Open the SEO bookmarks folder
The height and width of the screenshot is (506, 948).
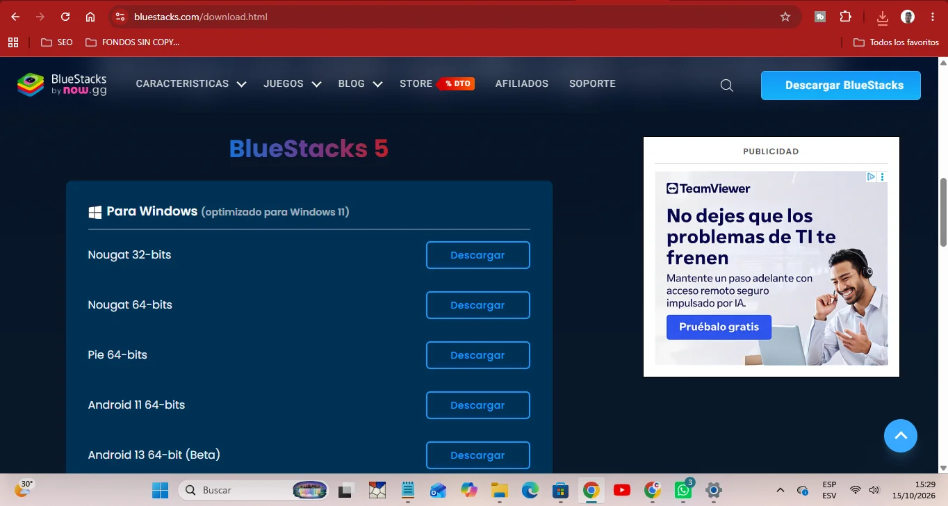(x=57, y=42)
